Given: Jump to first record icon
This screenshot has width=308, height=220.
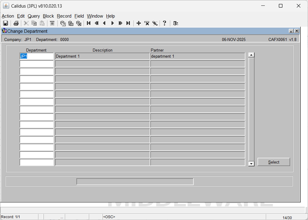Looking at the screenshot, I should tap(89, 23).
